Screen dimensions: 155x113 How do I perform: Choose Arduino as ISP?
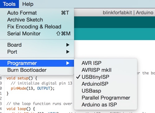coord(106,105)
